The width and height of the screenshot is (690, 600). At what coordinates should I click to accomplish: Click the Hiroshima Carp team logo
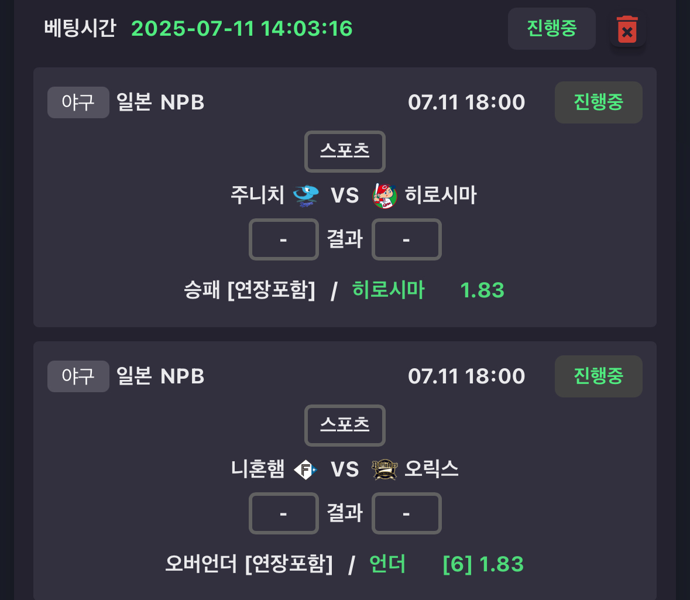[x=385, y=196]
